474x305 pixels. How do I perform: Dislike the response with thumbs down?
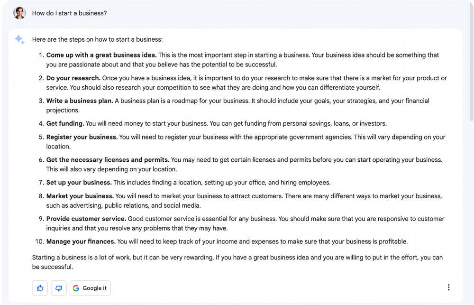[x=59, y=288]
